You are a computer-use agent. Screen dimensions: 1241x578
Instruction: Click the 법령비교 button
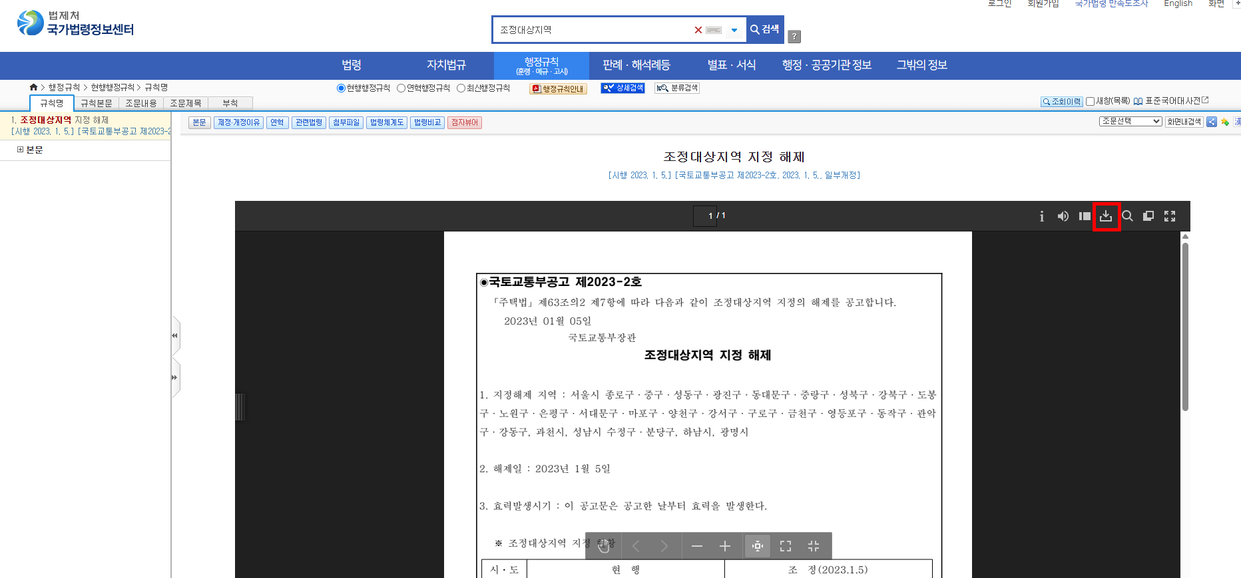coord(427,122)
